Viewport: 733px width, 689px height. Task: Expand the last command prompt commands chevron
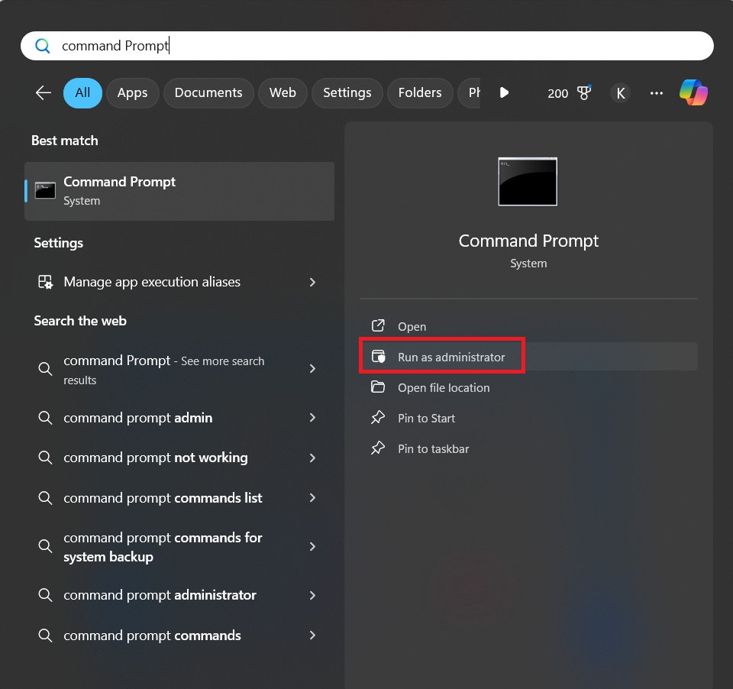tap(312, 636)
